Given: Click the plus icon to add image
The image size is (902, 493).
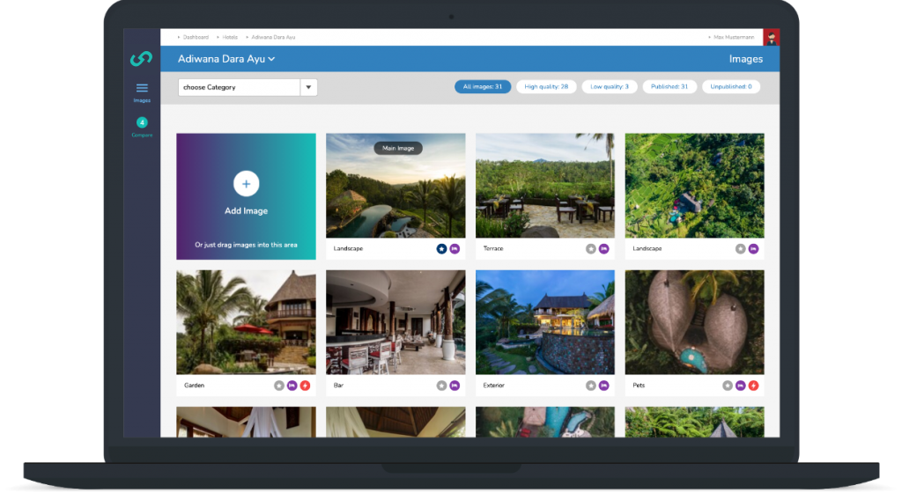Looking at the screenshot, I should pos(246,183).
